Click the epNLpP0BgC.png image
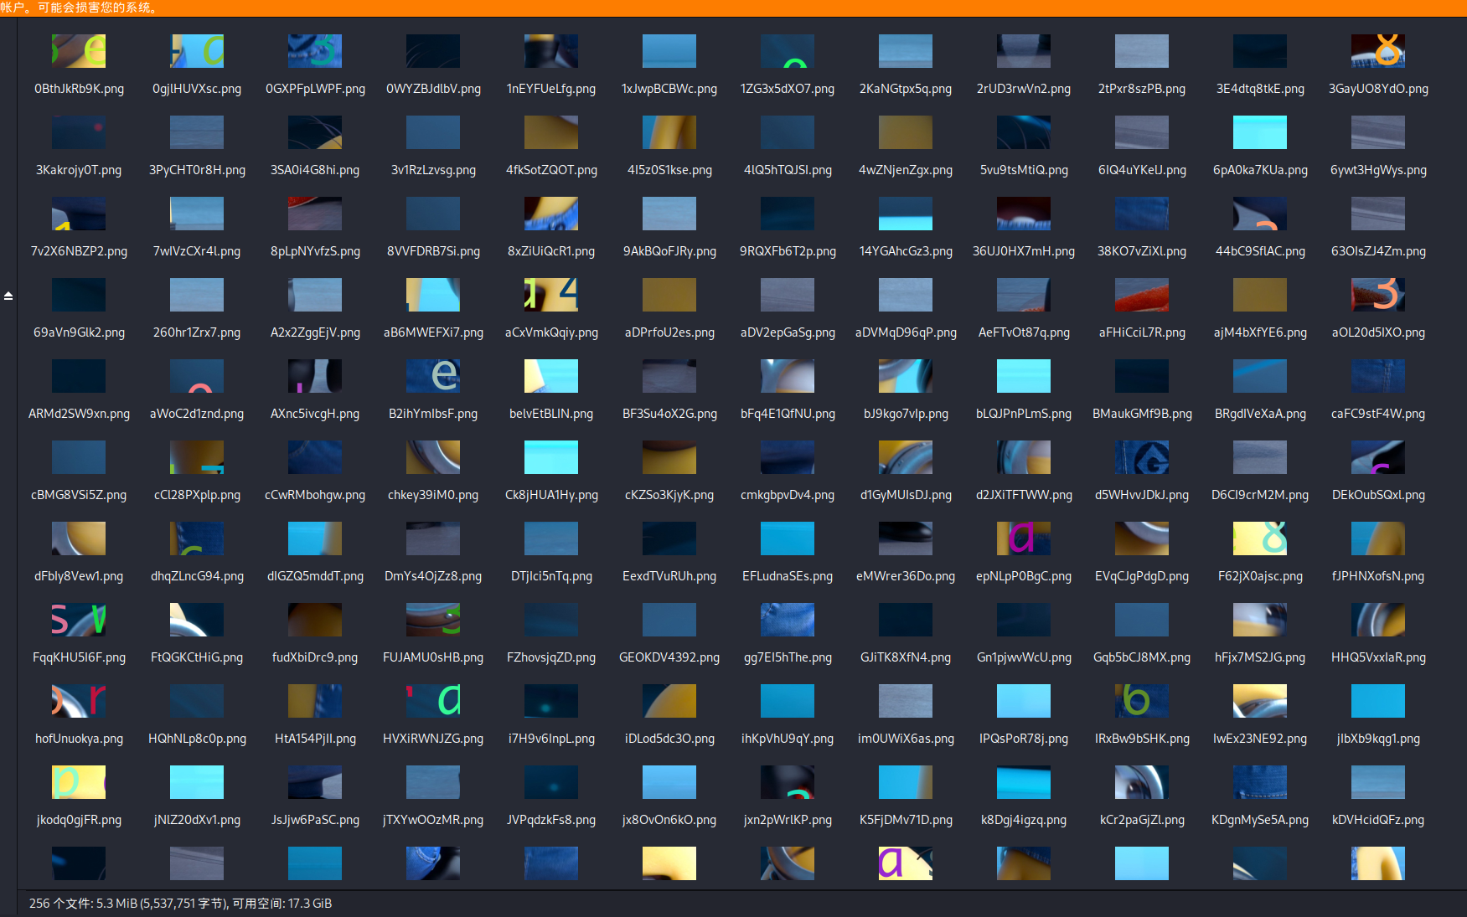The width and height of the screenshot is (1467, 917). point(1024,538)
